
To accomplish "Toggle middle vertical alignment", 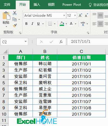I will pyautogui.click(x=100, y=15).
